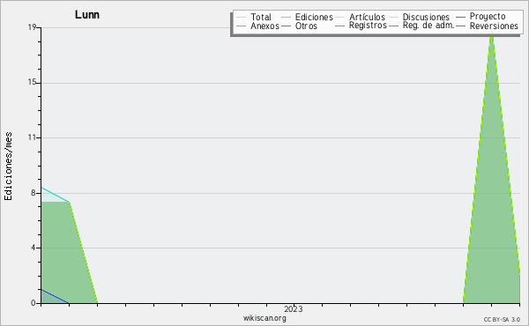Click the y-axis value 8
This screenshot has height=326, width=529.
point(34,193)
